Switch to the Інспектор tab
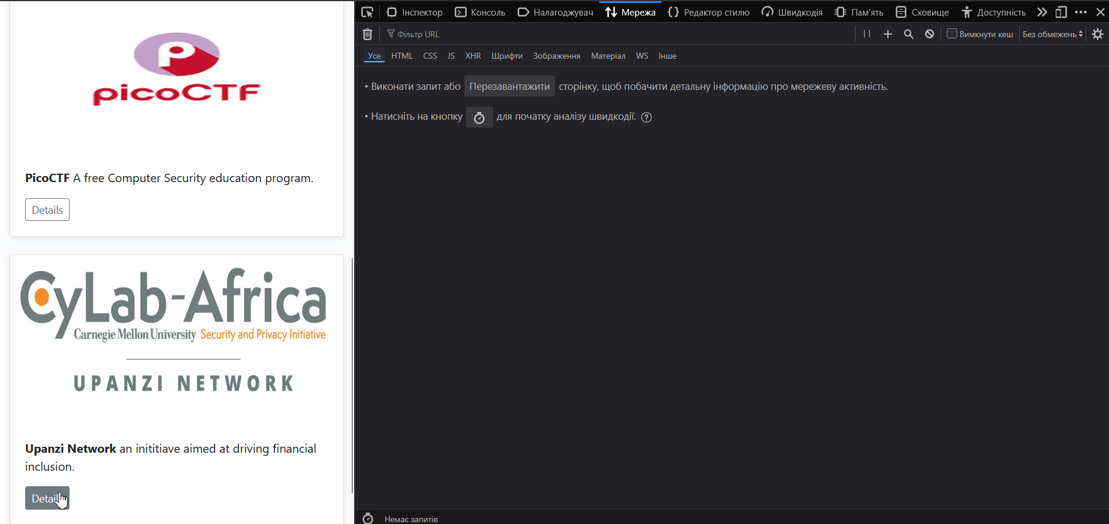This screenshot has width=1109, height=524. 415,12
